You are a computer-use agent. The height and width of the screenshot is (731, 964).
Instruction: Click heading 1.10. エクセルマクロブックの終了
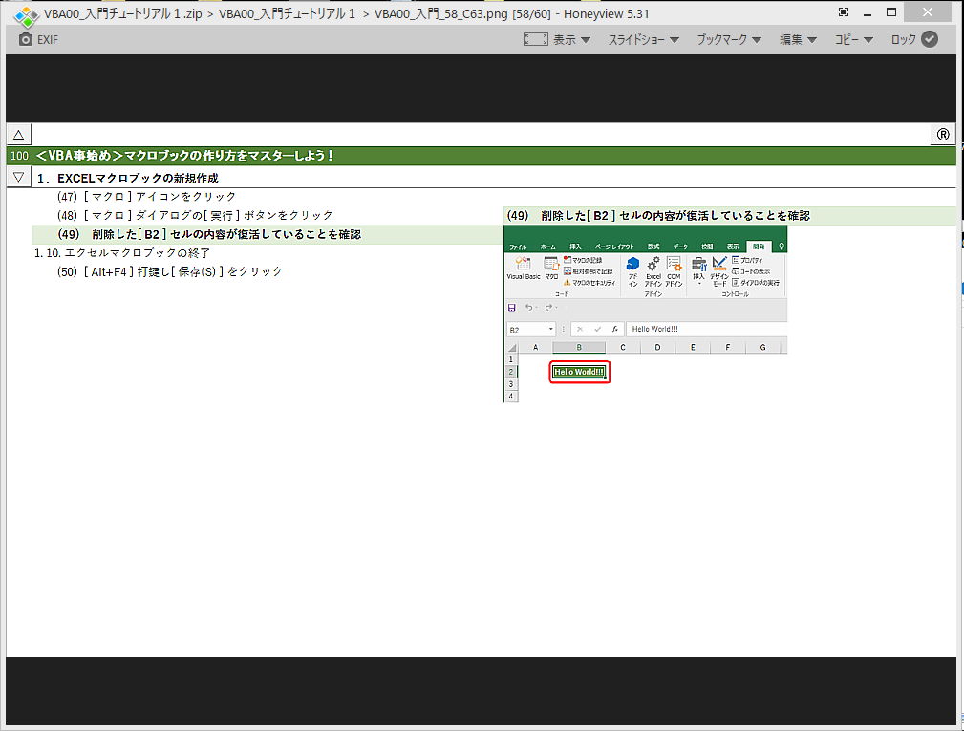pos(122,252)
